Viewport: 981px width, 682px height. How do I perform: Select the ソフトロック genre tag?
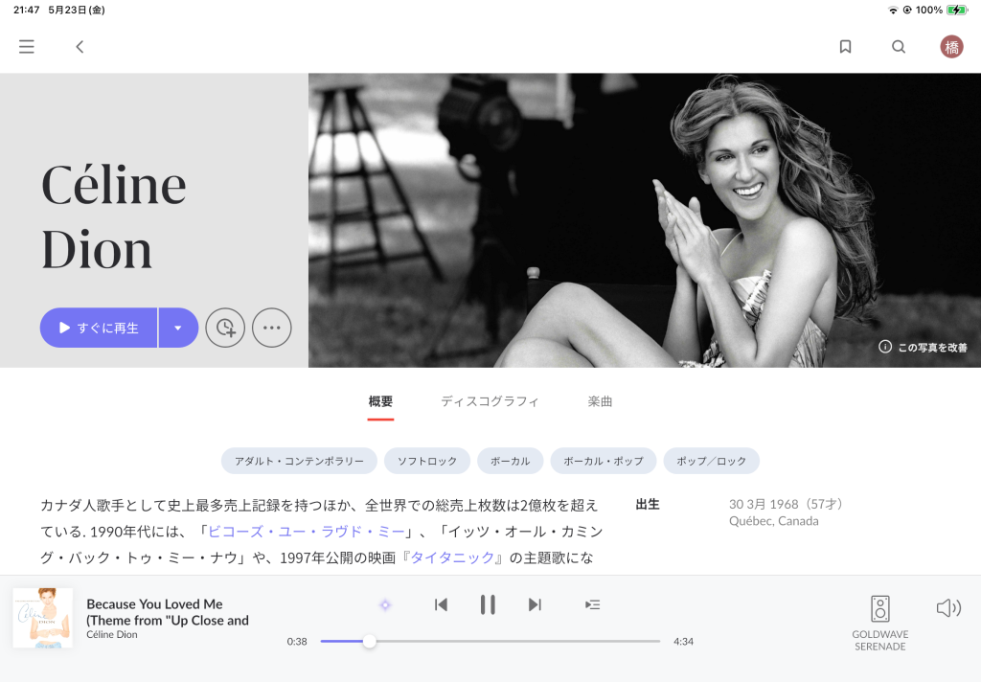(427, 461)
